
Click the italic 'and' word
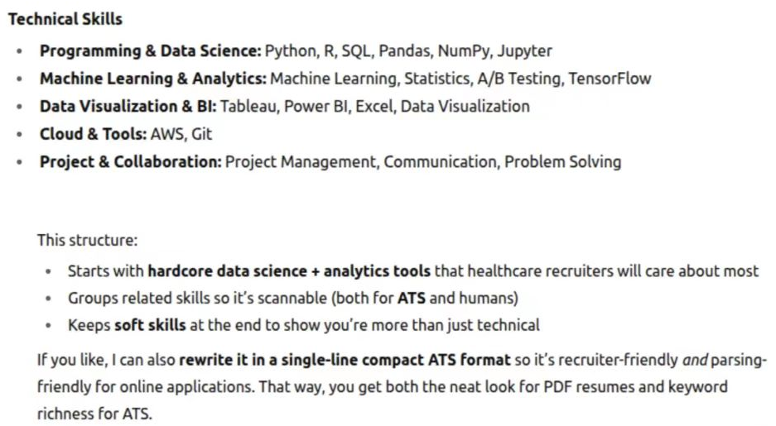695,359
